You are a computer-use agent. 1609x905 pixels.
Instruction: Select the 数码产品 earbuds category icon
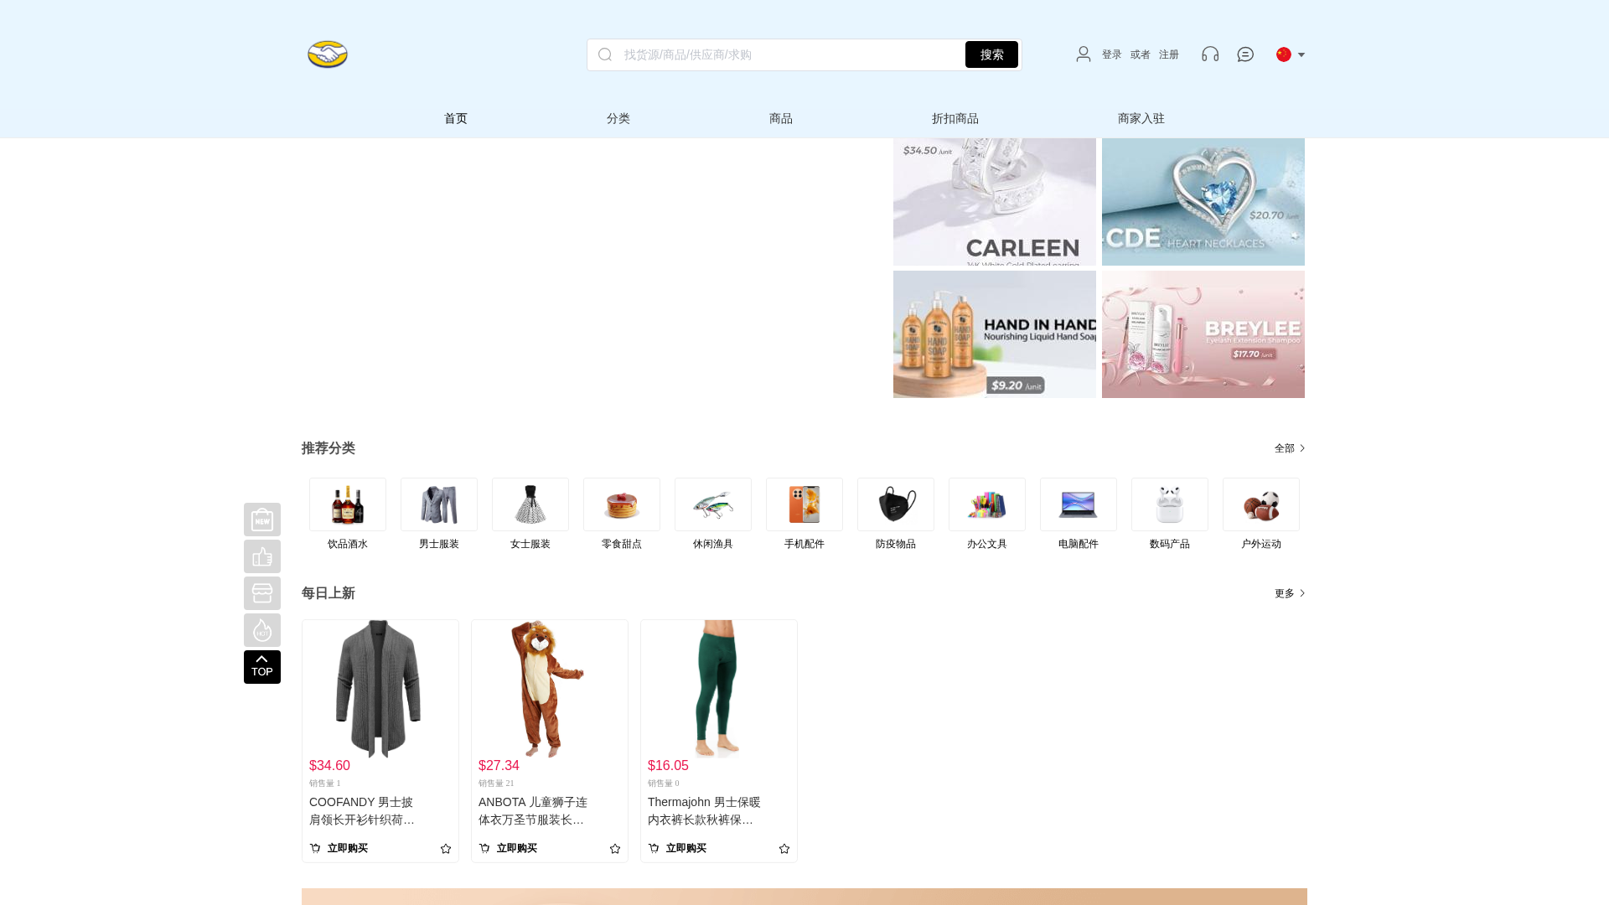tap(1170, 504)
